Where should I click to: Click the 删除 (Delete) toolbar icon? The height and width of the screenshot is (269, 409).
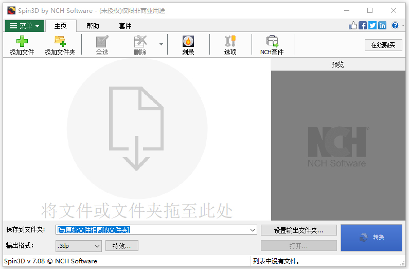(x=140, y=45)
